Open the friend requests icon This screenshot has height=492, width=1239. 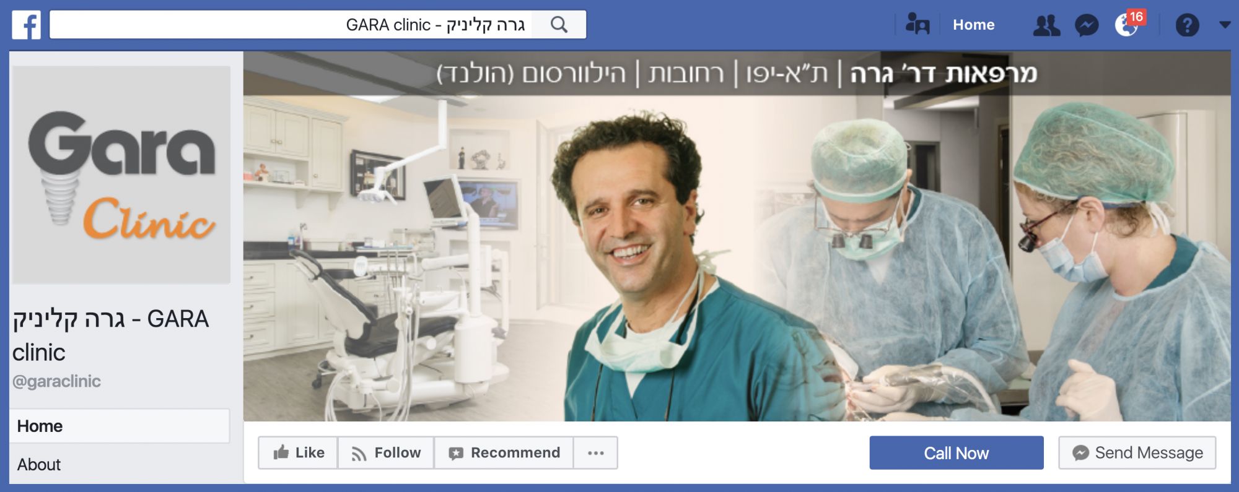pyautogui.click(x=1046, y=25)
